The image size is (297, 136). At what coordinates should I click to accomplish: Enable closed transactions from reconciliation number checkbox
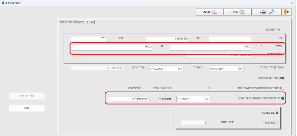click(x=283, y=88)
